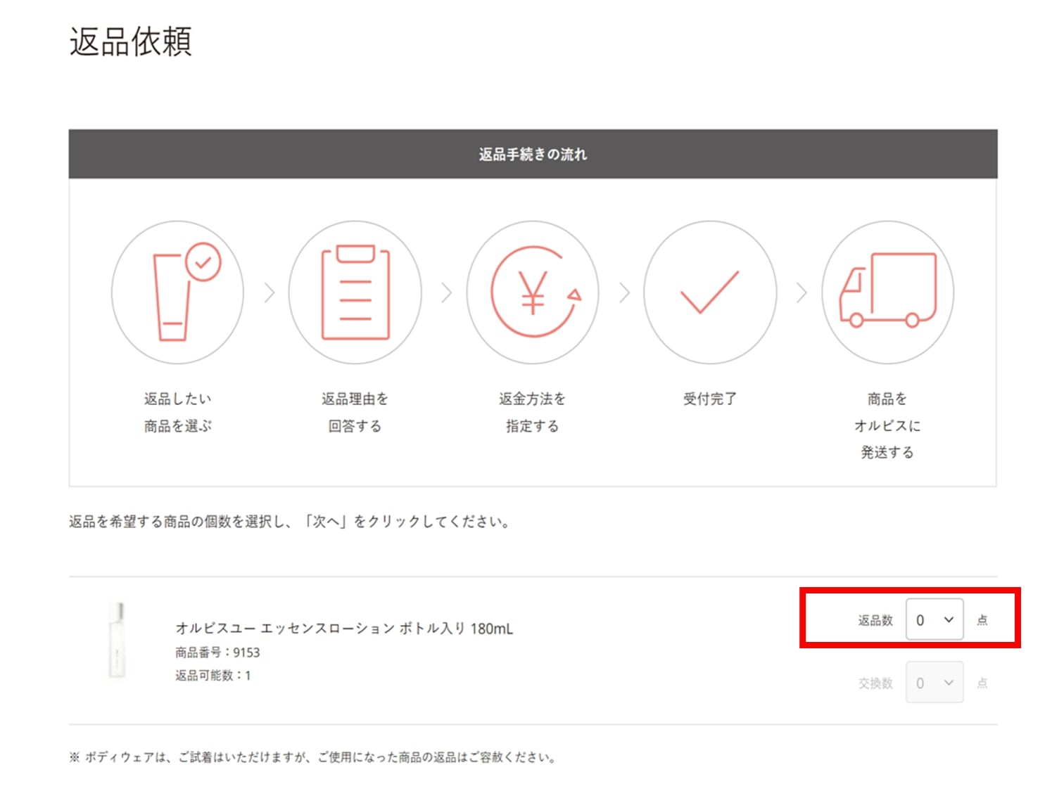
Task: Click the 返金方法を指定する step label
Action: point(533,412)
